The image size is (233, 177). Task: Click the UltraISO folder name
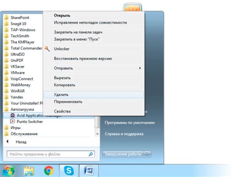[18, 54]
